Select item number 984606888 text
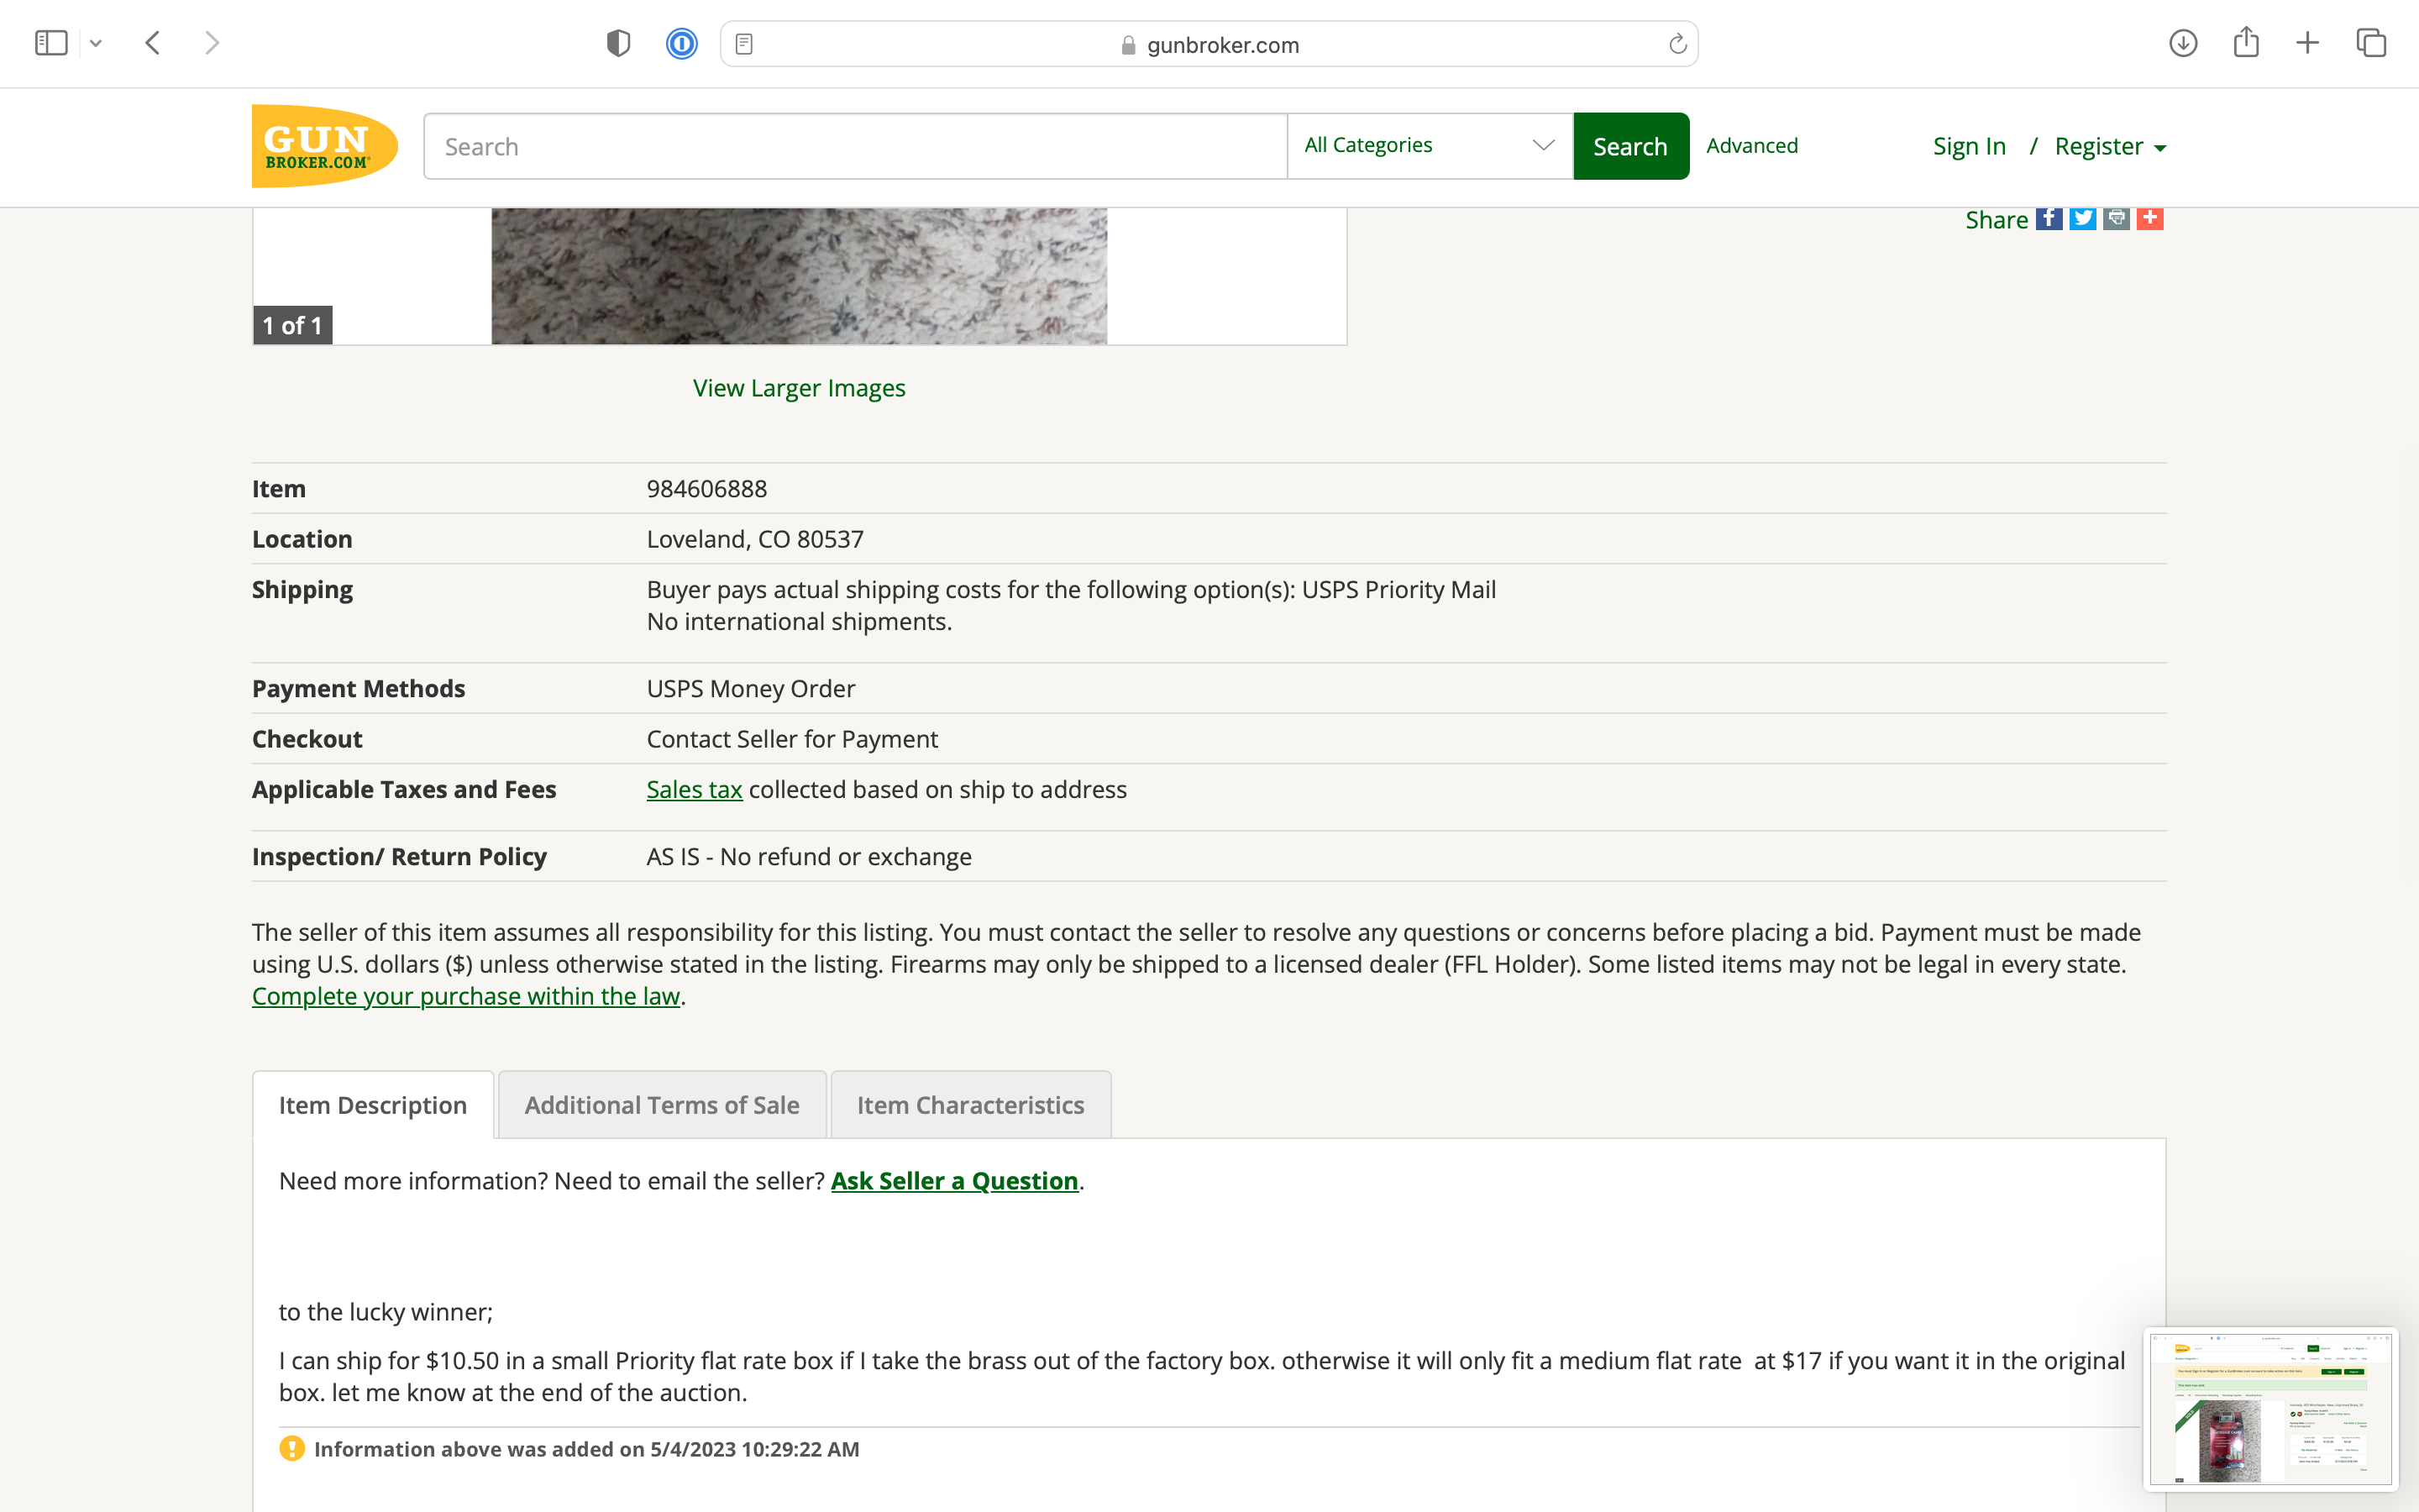Image resolution: width=2419 pixels, height=1512 pixels. (x=706, y=489)
